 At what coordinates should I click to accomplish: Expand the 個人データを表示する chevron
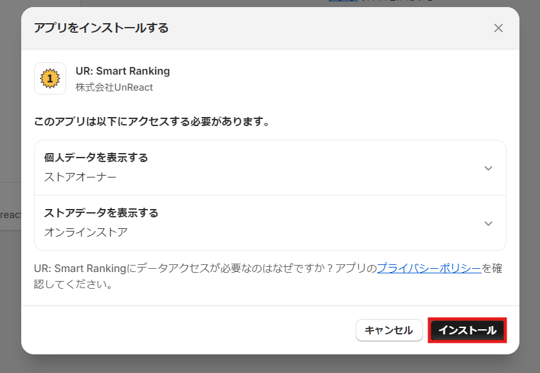[489, 168]
